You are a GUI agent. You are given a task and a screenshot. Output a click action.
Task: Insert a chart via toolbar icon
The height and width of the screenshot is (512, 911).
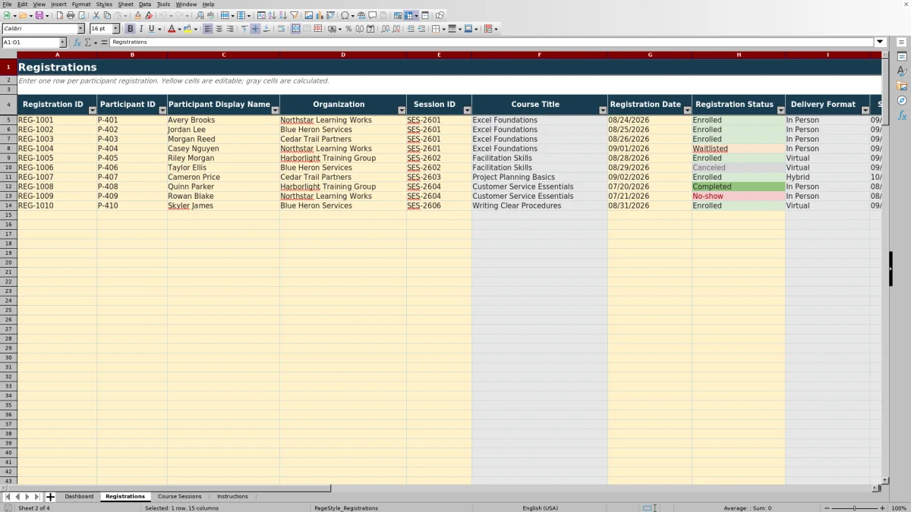click(x=319, y=15)
